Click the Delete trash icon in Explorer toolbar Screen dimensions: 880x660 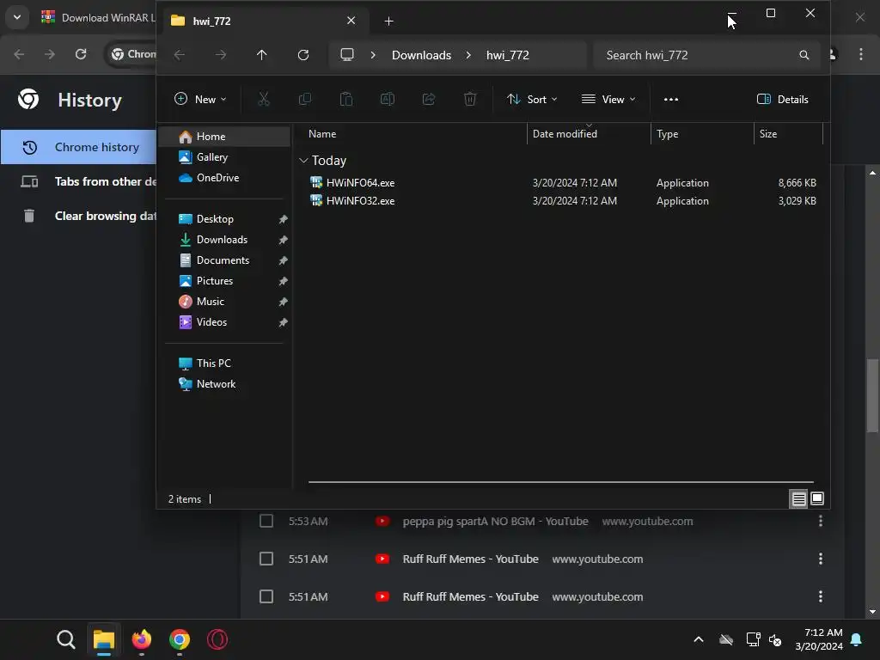470,100
